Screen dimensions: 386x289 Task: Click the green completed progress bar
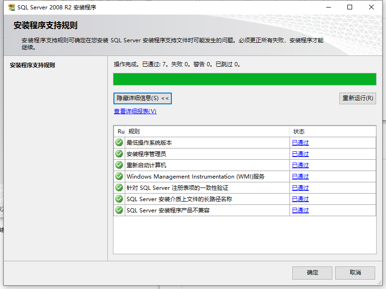245,79
